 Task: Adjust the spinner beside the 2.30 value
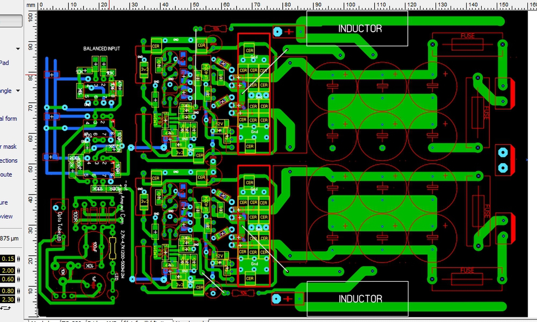[x=19, y=300]
